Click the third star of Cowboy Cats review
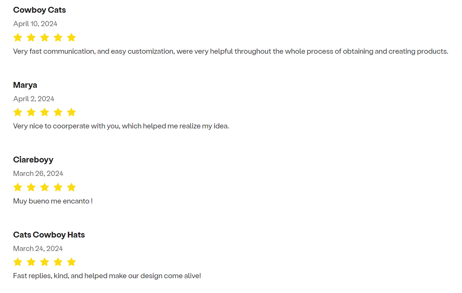Viewport: 462px width, 293px height. [44, 38]
